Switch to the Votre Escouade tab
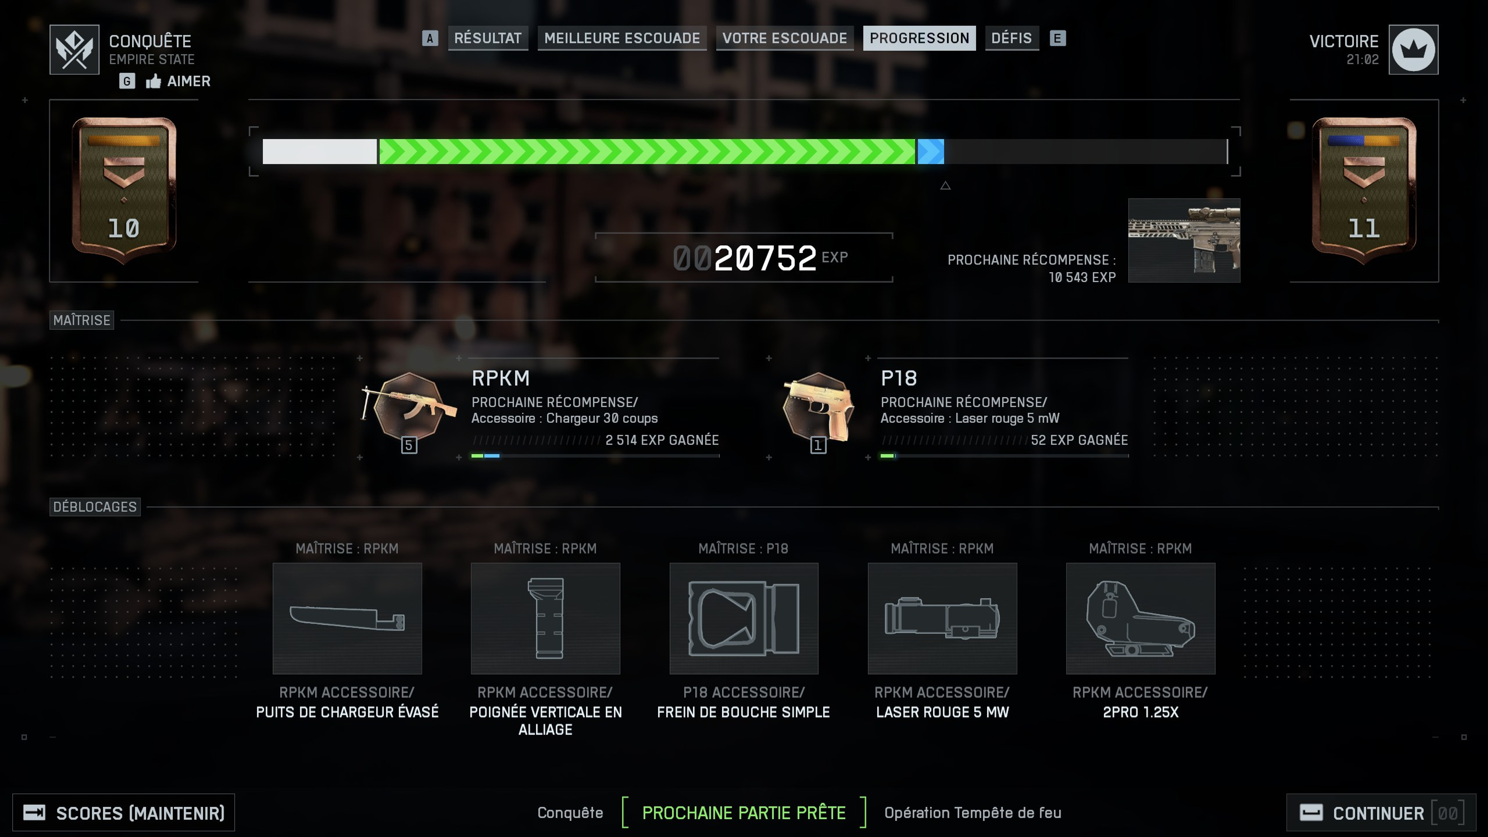 tap(784, 38)
